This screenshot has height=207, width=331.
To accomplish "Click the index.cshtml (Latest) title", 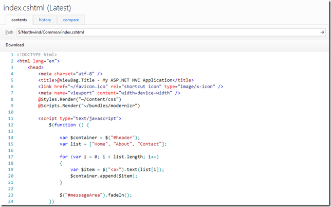I will [x=37, y=8].
